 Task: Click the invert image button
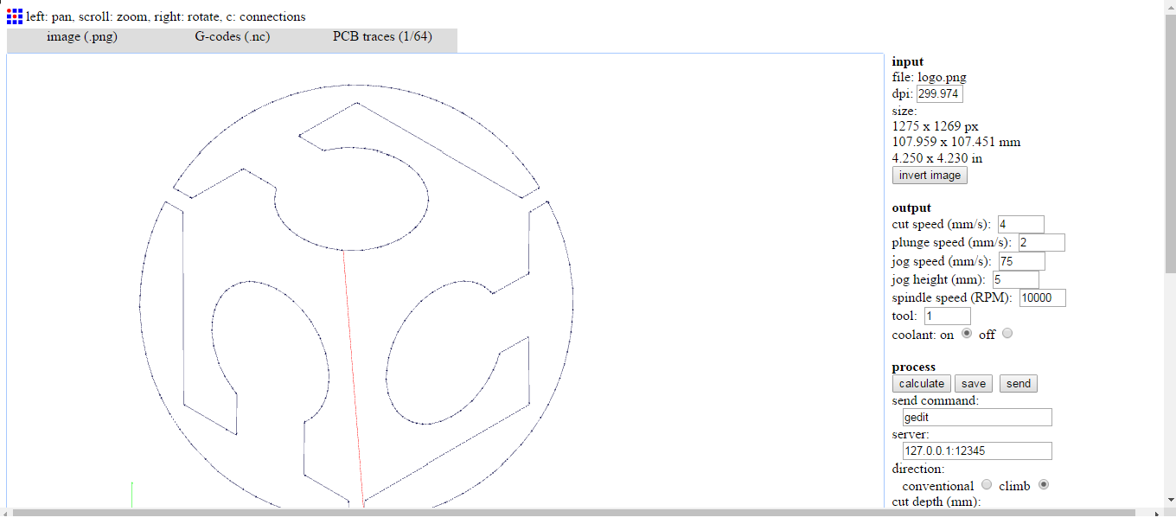click(930, 175)
